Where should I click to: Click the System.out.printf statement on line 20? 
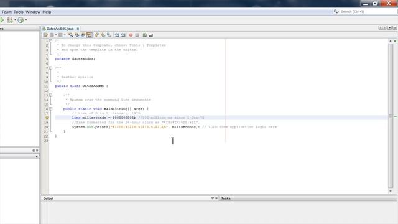tap(136, 127)
